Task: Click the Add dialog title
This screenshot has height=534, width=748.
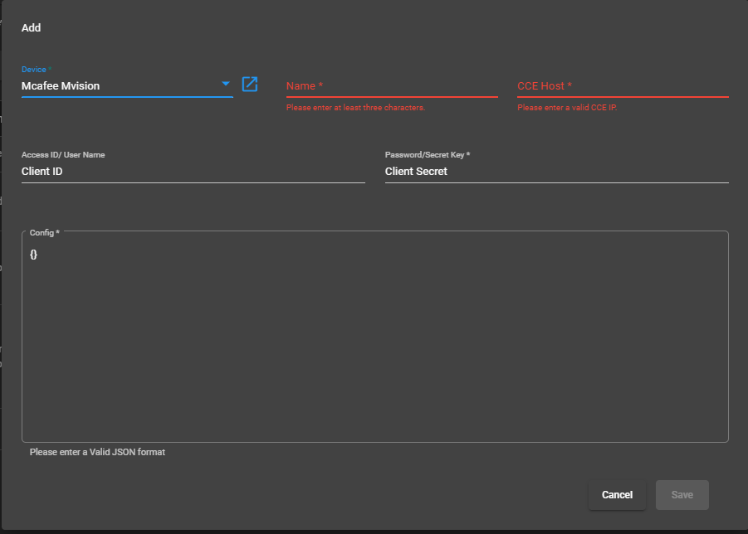Action: pos(31,27)
